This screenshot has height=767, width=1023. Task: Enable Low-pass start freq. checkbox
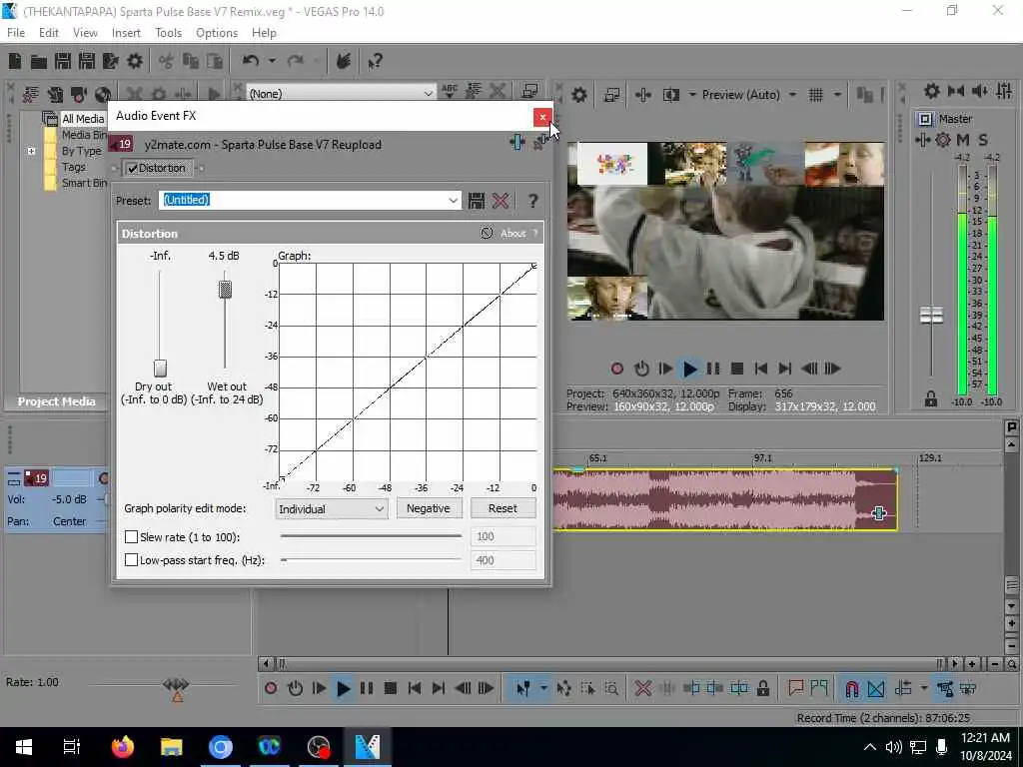(x=131, y=559)
